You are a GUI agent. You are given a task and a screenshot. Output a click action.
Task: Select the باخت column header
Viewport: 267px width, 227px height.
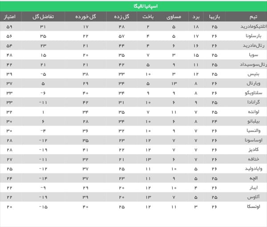tap(148, 17)
